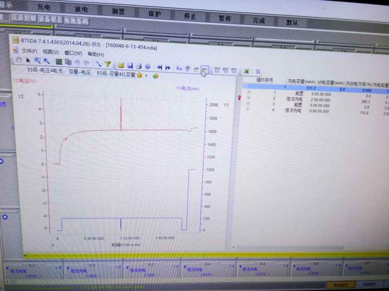The width and height of the screenshot is (389, 291).
Task: Switch to the 时间-电压&电流 tab
Action: pos(45,70)
